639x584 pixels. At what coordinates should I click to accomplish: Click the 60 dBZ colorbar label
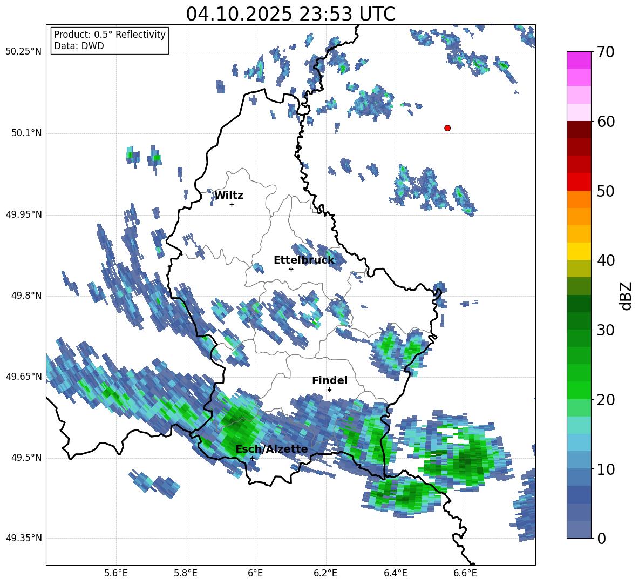coord(606,122)
